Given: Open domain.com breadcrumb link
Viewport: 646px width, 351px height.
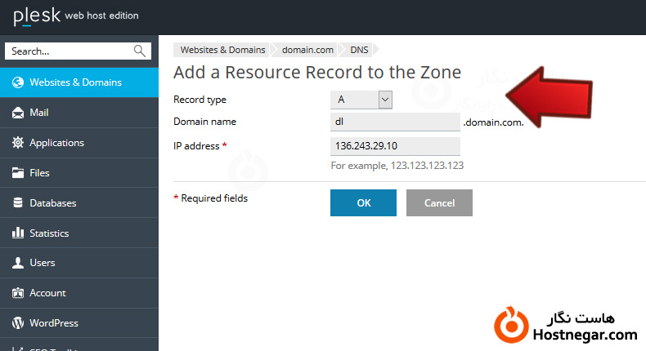Looking at the screenshot, I should pos(307,51).
